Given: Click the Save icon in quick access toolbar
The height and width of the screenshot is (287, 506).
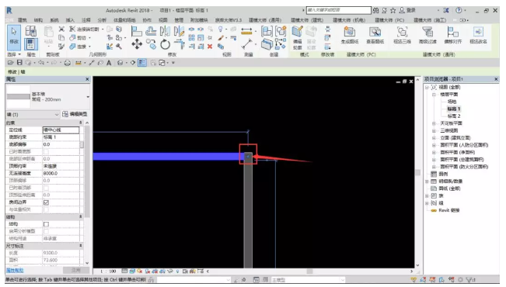Looking at the screenshot, I should (x=19, y=63).
